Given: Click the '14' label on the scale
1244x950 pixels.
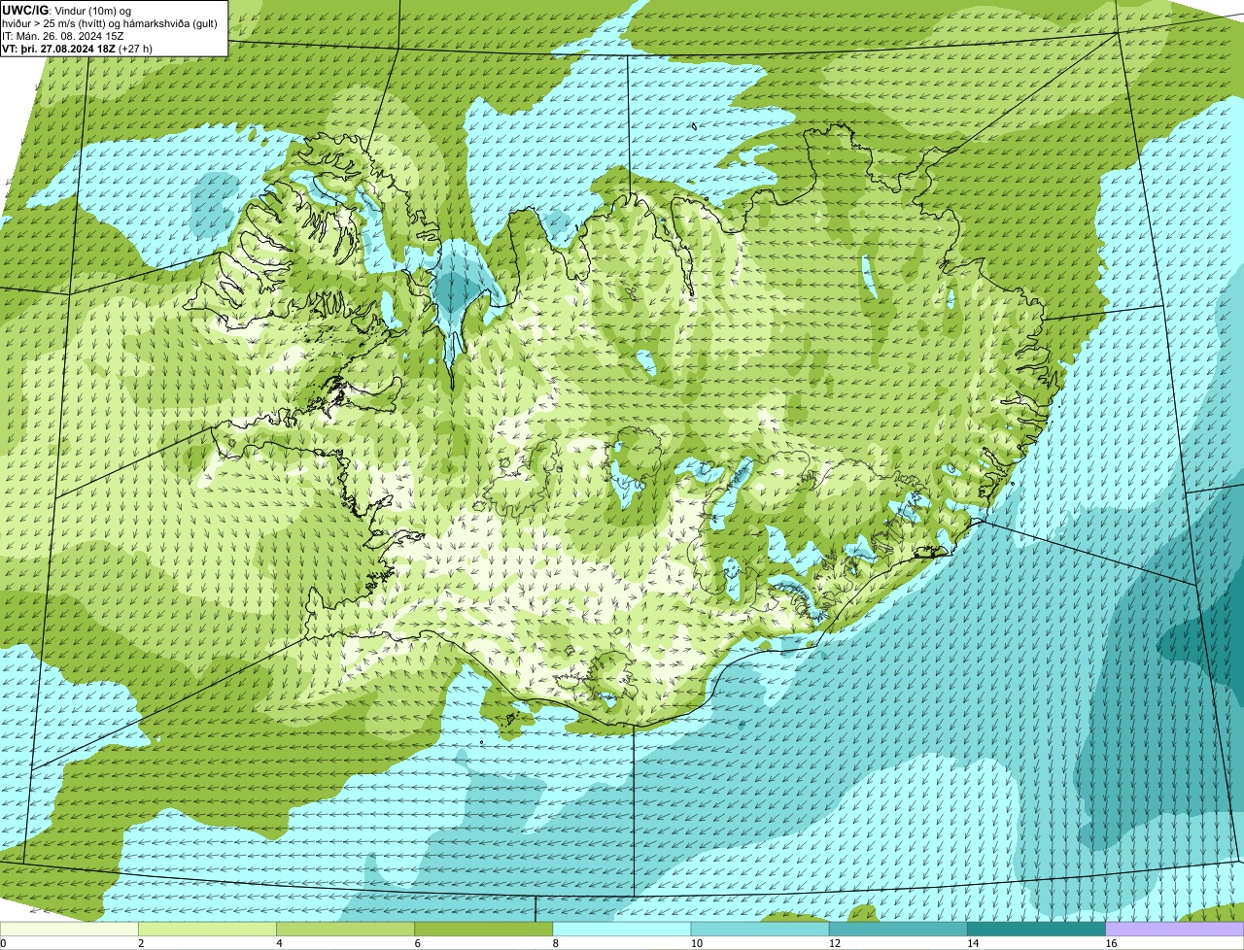Looking at the screenshot, I should coord(972,943).
